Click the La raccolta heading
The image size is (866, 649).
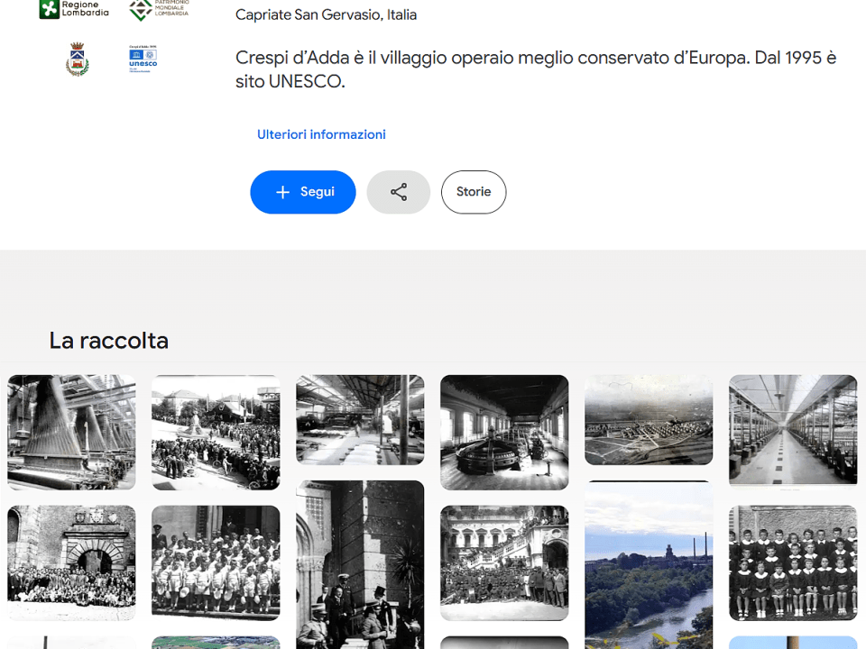click(x=109, y=341)
